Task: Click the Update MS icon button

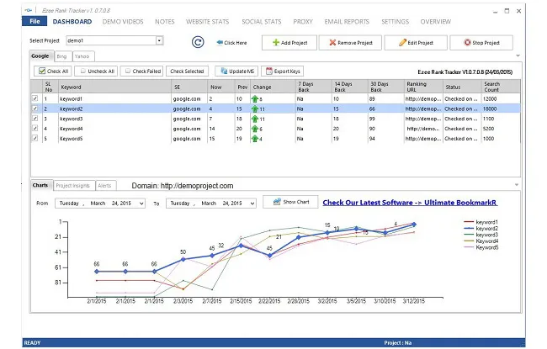Action: click(x=222, y=71)
